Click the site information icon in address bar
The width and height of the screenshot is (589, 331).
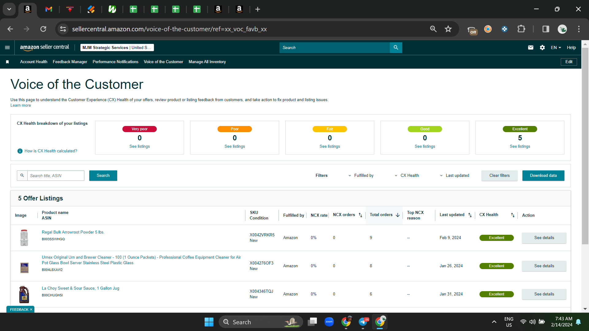pyautogui.click(x=63, y=29)
